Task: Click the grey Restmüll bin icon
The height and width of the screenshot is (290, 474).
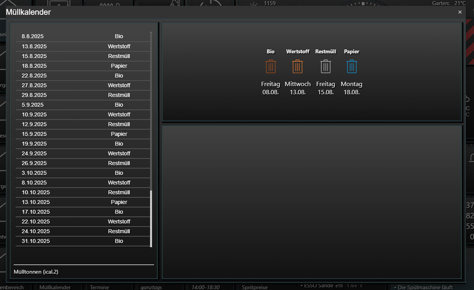Action: 325,67
